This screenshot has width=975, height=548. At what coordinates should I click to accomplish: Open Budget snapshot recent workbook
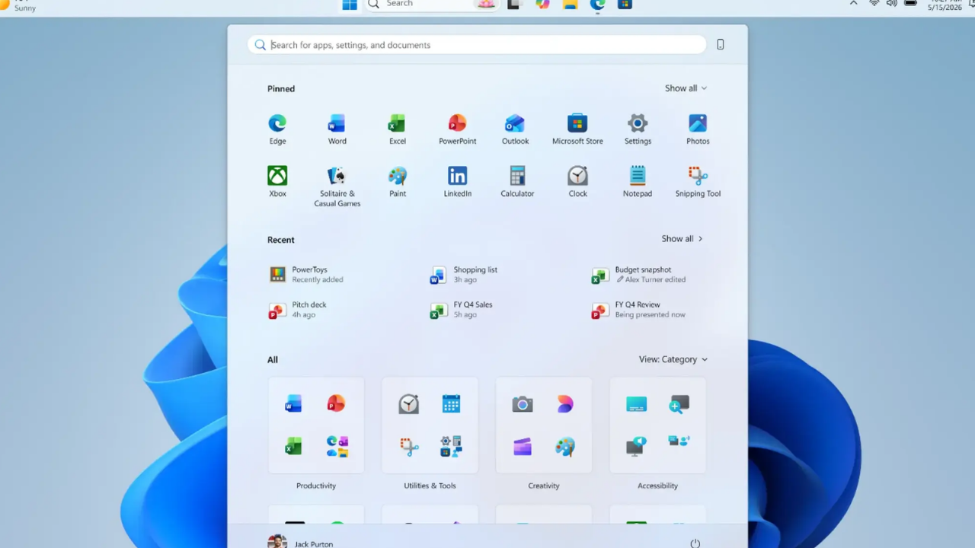tap(640, 274)
